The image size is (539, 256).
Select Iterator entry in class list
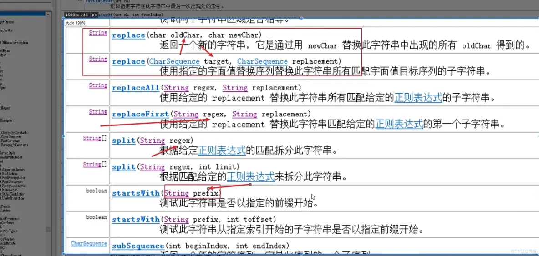[6, 30]
